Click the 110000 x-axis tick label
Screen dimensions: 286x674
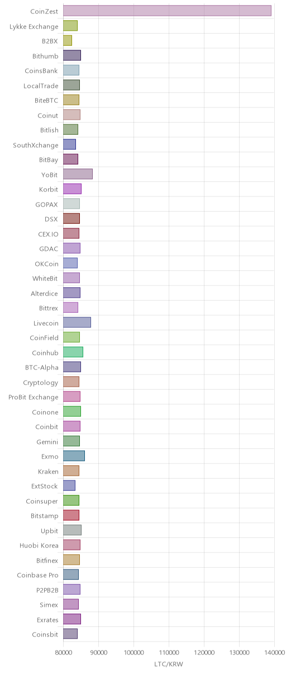(x=169, y=652)
